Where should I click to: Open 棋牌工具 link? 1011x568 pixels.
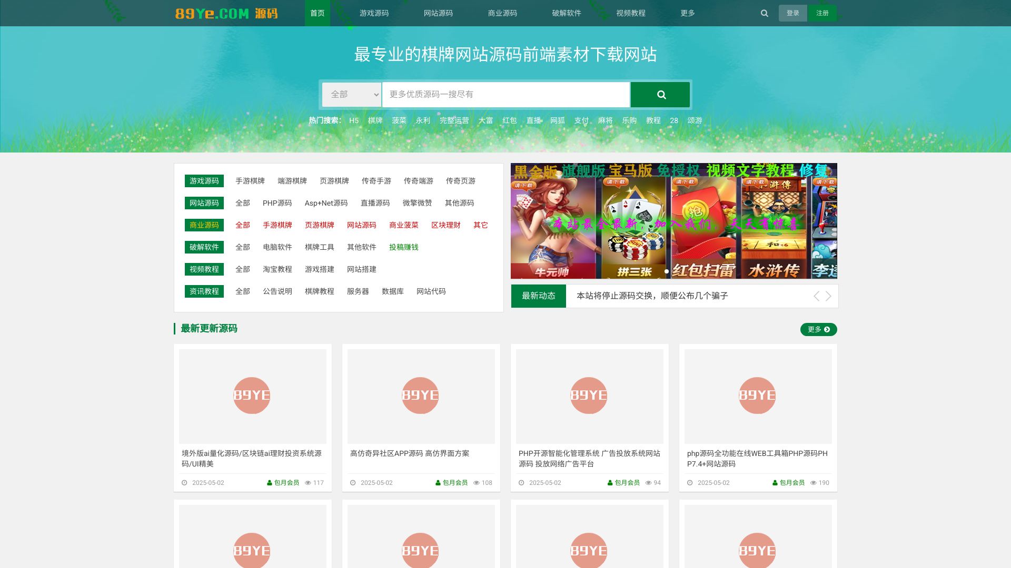320,247
